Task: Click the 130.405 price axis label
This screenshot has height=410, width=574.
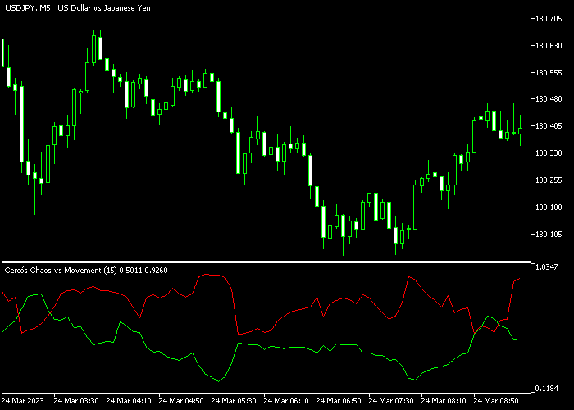Action: pyautogui.click(x=549, y=126)
